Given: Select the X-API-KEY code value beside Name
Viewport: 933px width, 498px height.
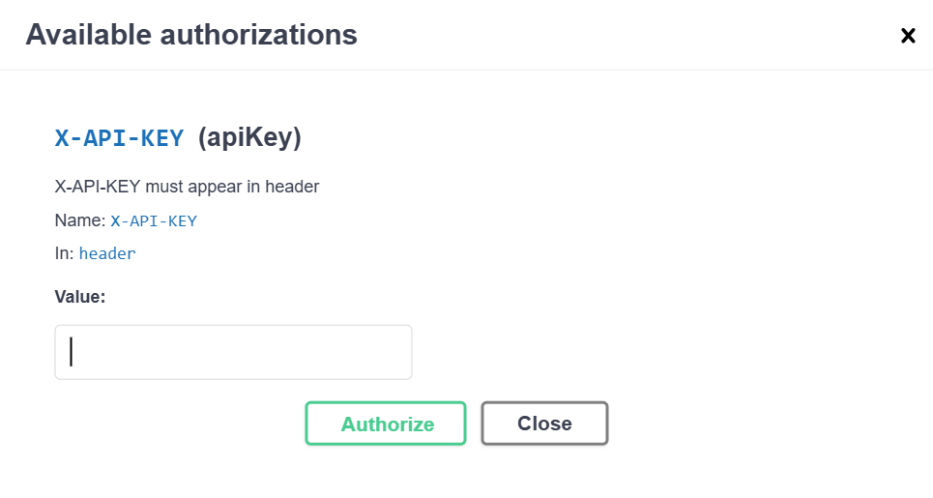Looking at the screenshot, I should [x=154, y=220].
